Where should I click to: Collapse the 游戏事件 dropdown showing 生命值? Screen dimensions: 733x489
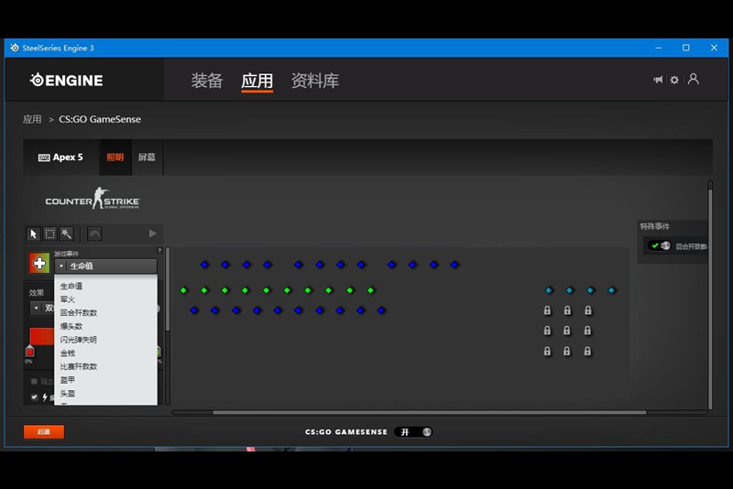[x=106, y=266]
